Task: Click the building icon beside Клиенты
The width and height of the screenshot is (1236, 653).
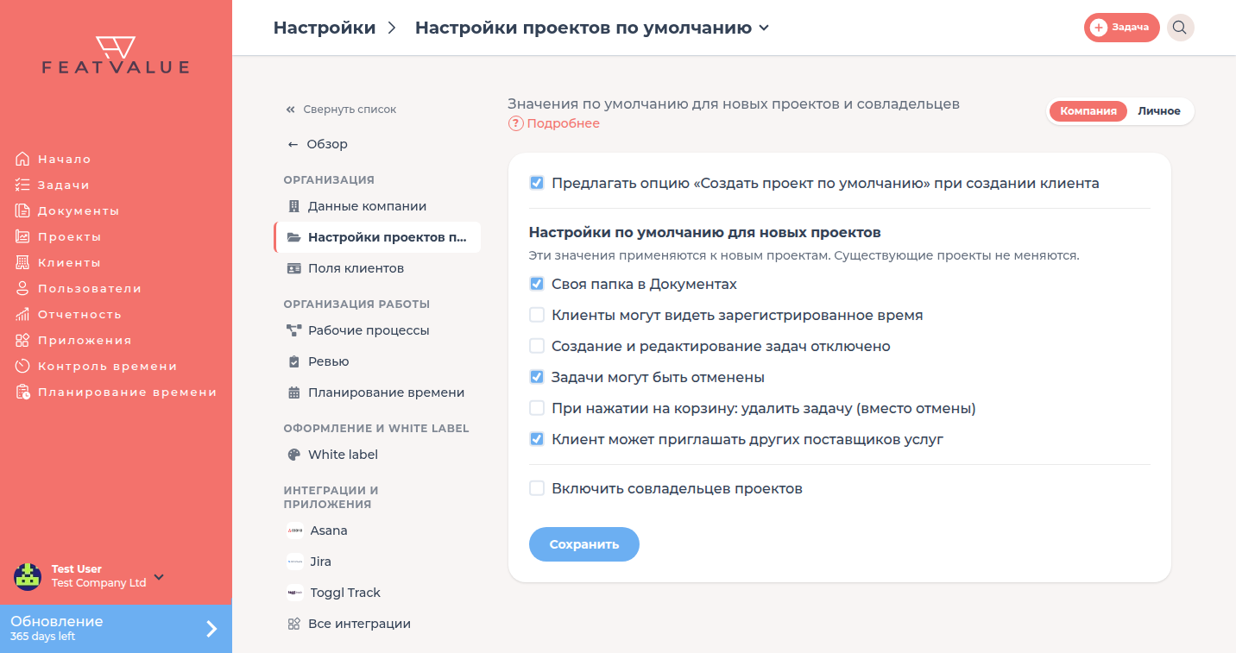Action: [x=22, y=262]
